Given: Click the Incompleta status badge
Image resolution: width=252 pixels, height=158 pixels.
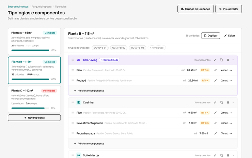Looking at the screenshot, I should [49, 91].
